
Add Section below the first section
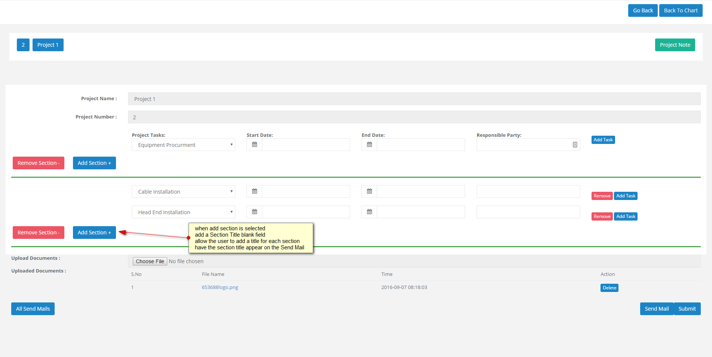94,163
